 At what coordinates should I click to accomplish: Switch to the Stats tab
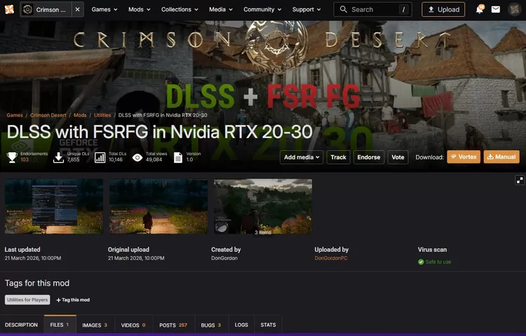(x=268, y=325)
